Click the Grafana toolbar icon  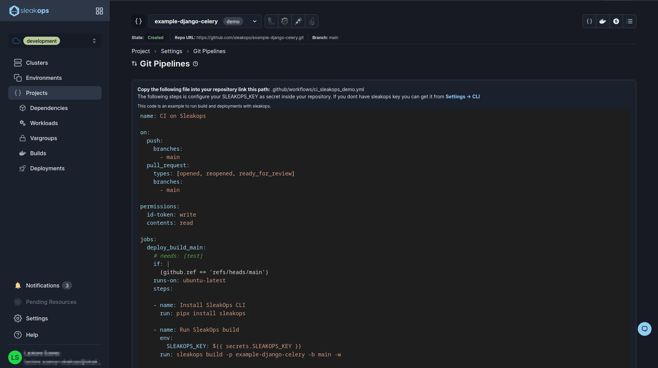click(x=285, y=21)
